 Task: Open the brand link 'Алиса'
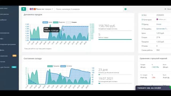[x=159, y=24]
